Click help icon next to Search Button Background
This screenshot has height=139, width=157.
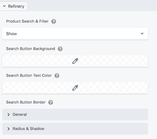60,49
